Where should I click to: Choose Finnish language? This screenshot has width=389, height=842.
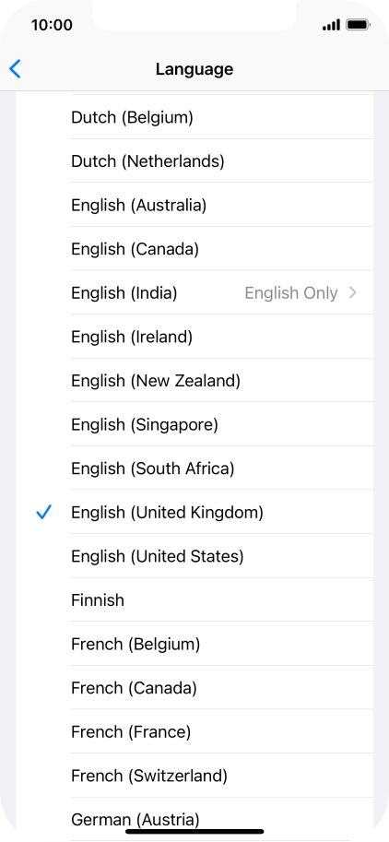click(194, 599)
